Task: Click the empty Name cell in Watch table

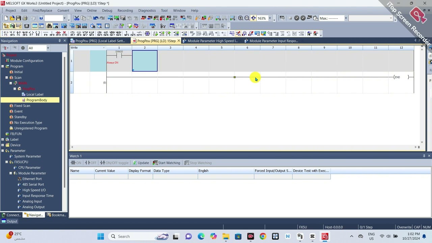Action: (x=82, y=177)
